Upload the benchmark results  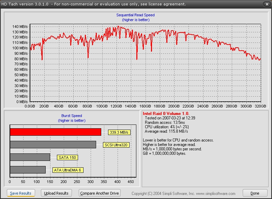coord(56,193)
